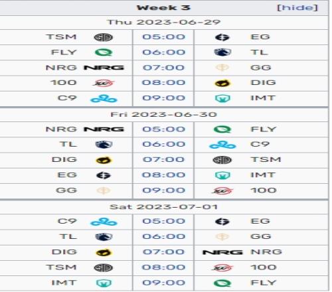Click Immortals logo in Friday 08:00 match
This screenshot has height=292, width=332.
pos(222,175)
